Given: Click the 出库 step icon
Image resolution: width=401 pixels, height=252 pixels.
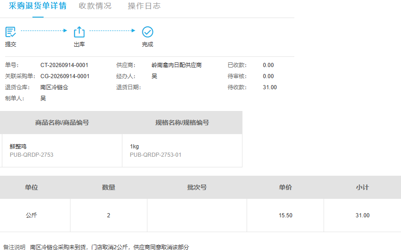Looking at the screenshot, I should 79,32.
